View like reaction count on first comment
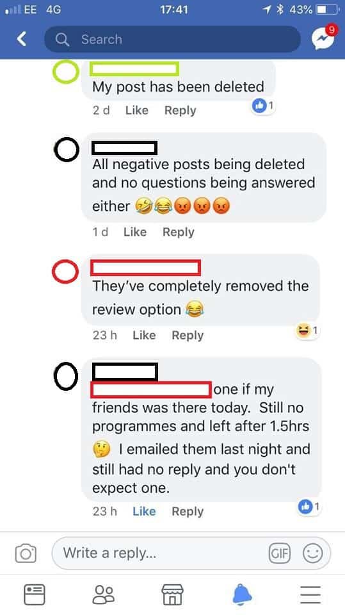 (263, 106)
